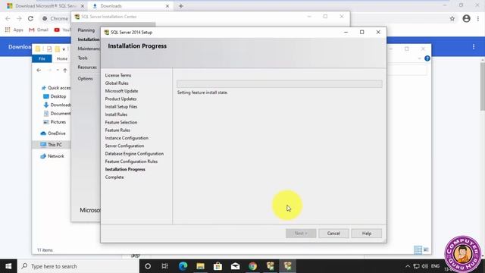Screen dimensions: 485x273
Task: Open Apps bookmark shortcut
Action: tap(14, 30)
